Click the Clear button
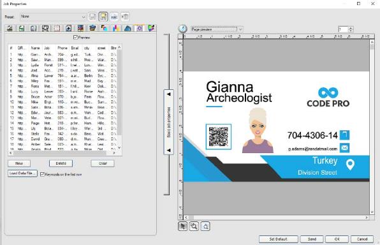Viewport: 380px width, 245px height. (x=103, y=163)
